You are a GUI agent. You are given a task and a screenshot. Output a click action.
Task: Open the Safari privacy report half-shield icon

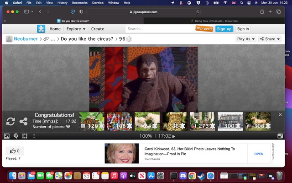81,12
